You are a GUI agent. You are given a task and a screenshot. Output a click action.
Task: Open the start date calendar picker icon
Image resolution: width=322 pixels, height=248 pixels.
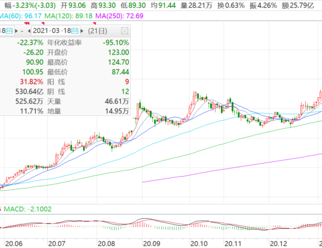[x=9, y=31]
